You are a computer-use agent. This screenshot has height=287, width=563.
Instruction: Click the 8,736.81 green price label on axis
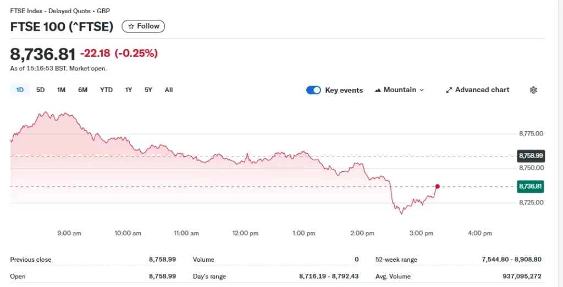(x=531, y=187)
